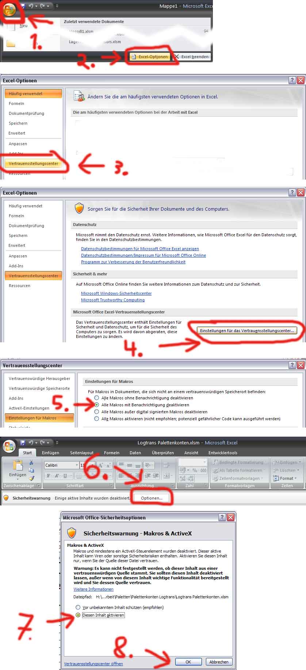Click the increase indent icon in Ausrichtung group
The image size is (306, 670).
tap(156, 476)
